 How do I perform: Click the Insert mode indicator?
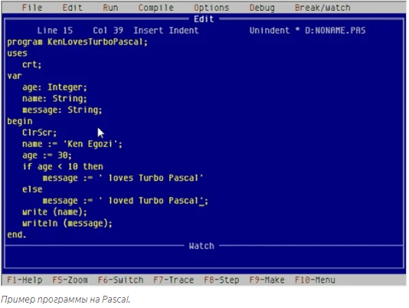[x=149, y=31]
